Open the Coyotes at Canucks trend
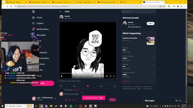The image size is (193, 108). point(130,38)
